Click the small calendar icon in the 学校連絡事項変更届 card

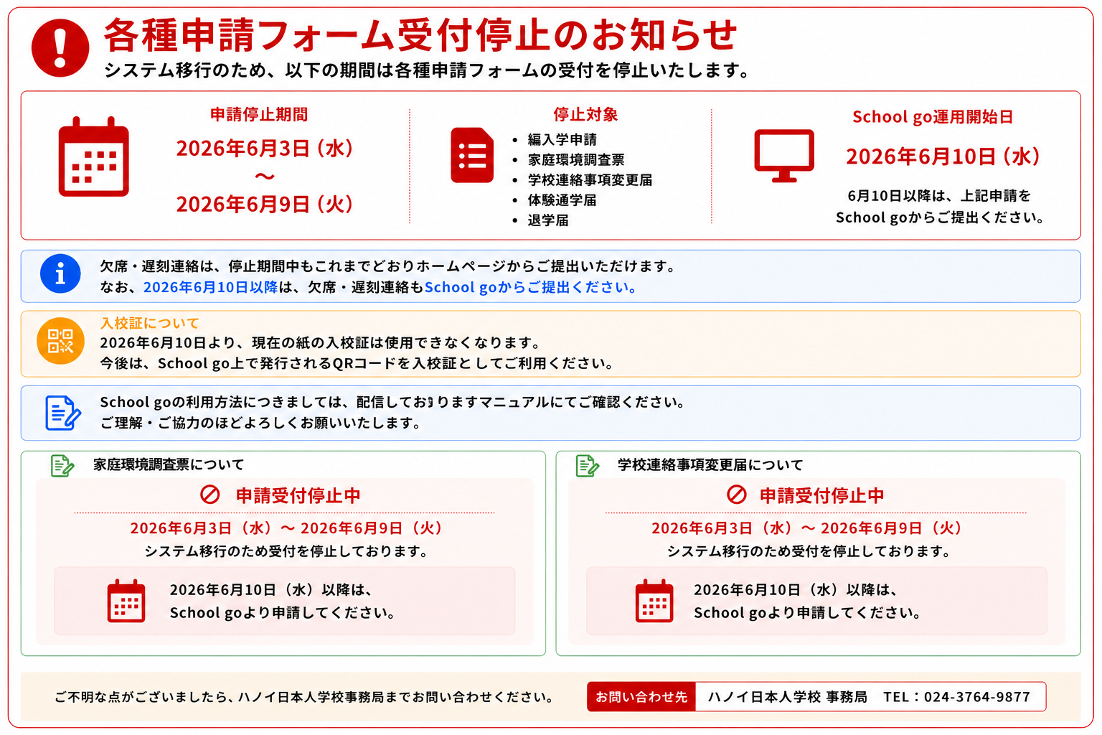[654, 601]
